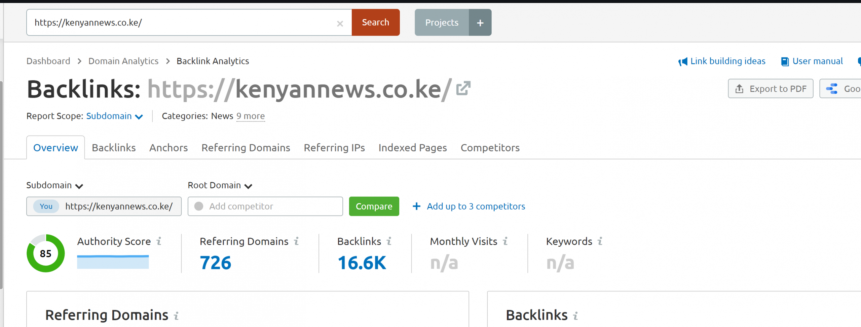This screenshot has width=861, height=327.
Task: Clear the search field with the X icon
Action: tap(340, 24)
